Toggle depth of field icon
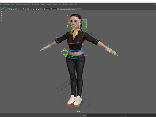Viewport: 156px width, 117px height. click(x=30, y=9)
